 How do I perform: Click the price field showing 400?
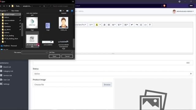(113, 63)
